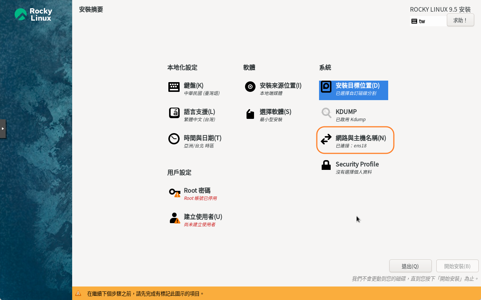The image size is (481, 300).
Task: Open the network arrows icon
Action: [326, 139]
